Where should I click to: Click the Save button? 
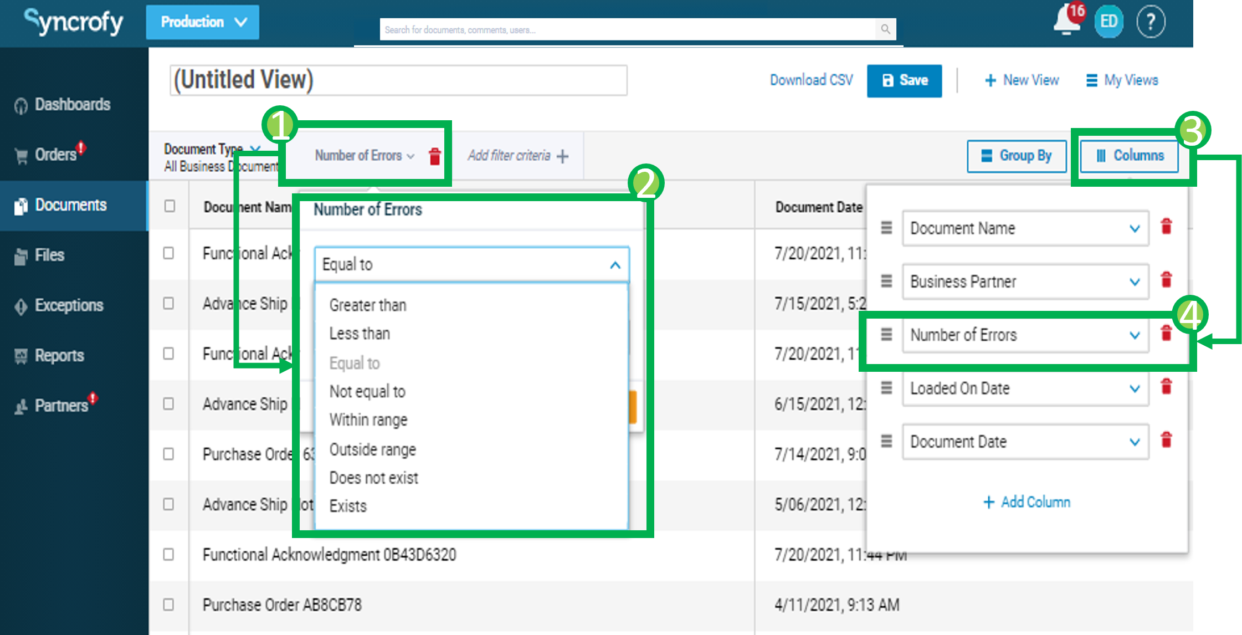pos(904,81)
